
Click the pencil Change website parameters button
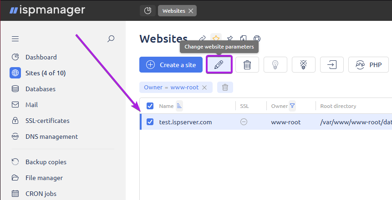pyautogui.click(x=219, y=65)
